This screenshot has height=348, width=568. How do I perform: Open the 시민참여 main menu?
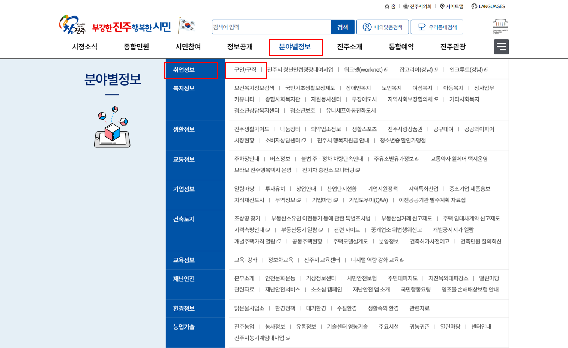point(188,47)
